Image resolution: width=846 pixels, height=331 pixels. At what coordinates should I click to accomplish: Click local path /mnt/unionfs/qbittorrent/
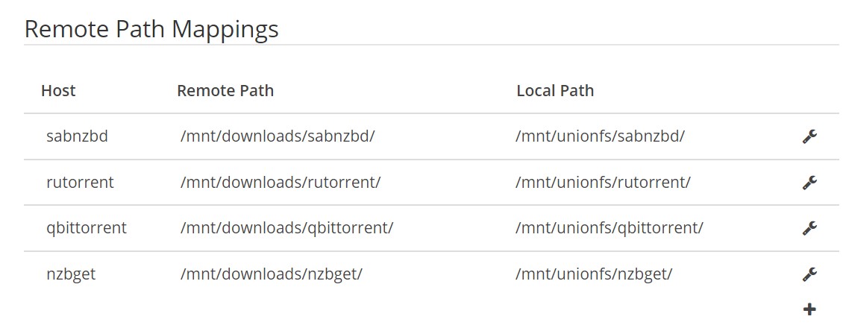pos(609,228)
